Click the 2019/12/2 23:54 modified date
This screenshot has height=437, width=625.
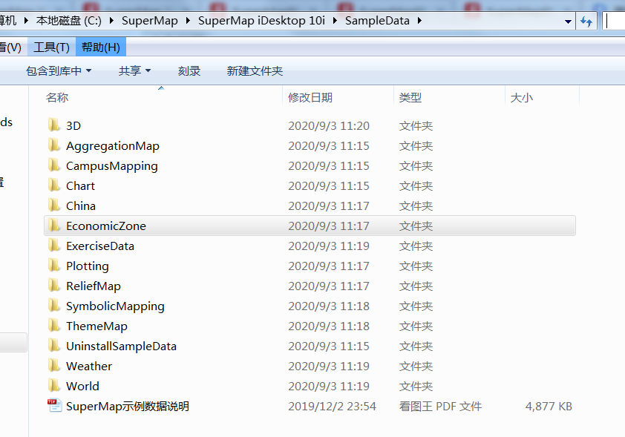tap(332, 406)
